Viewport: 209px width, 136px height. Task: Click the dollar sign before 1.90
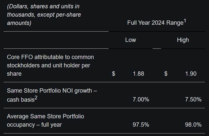(166, 74)
